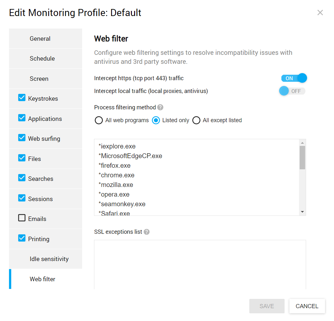
Task: Click the CANCEL button
Action: (x=307, y=306)
